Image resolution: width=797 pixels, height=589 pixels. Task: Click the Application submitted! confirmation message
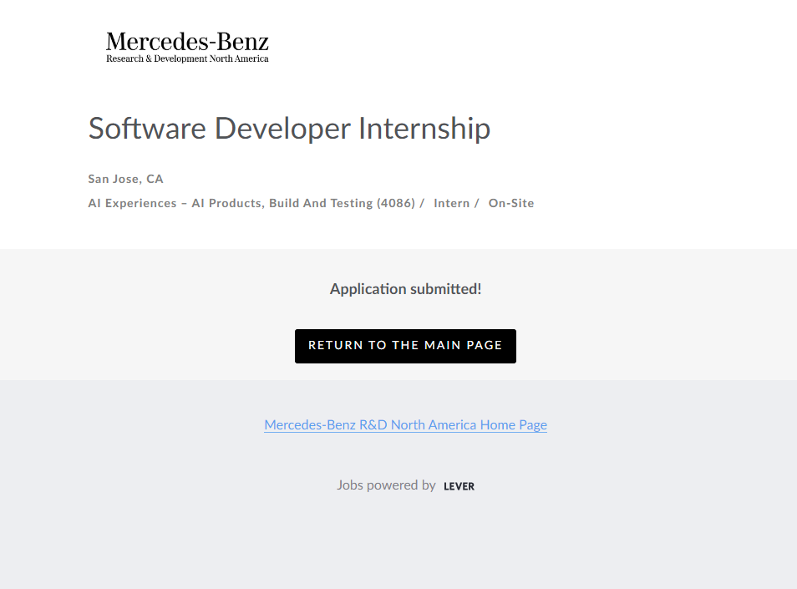(405, 289)
